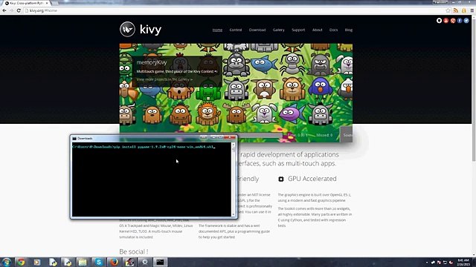Open the Contest nav item
The image size is (476, 267).
[x=236, y=30]
